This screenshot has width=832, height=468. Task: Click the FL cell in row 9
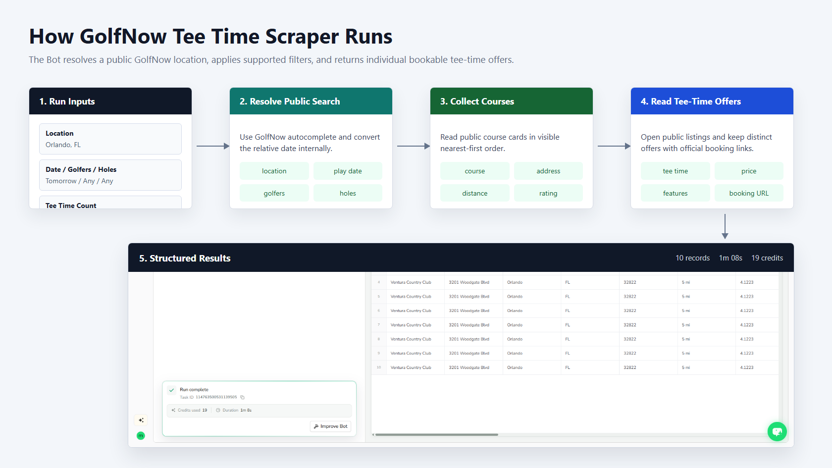pos(568,353)
